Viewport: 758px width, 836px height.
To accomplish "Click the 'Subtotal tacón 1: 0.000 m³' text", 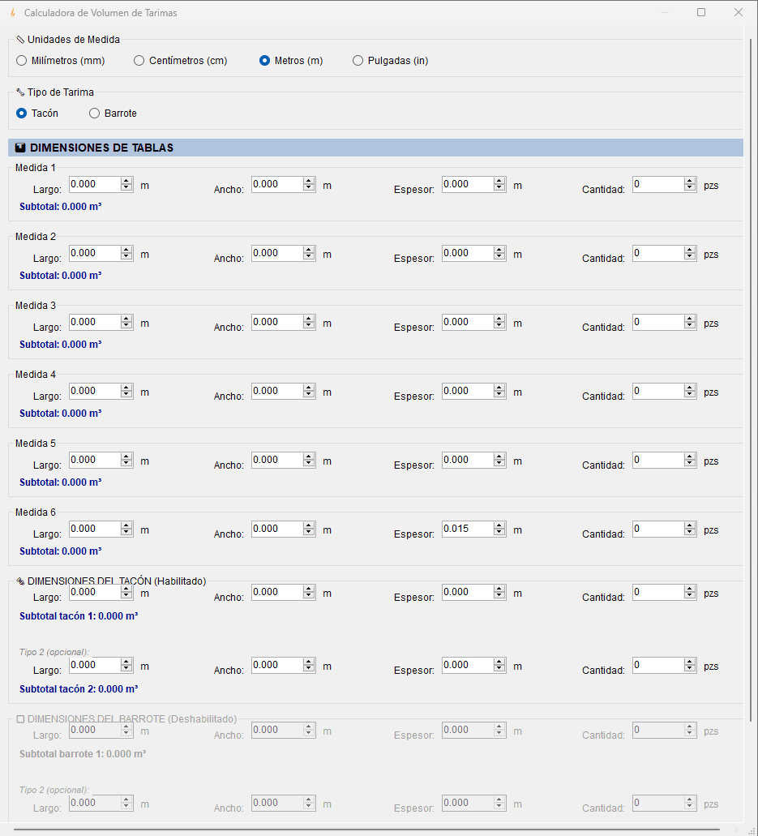I will click(79, 615).
